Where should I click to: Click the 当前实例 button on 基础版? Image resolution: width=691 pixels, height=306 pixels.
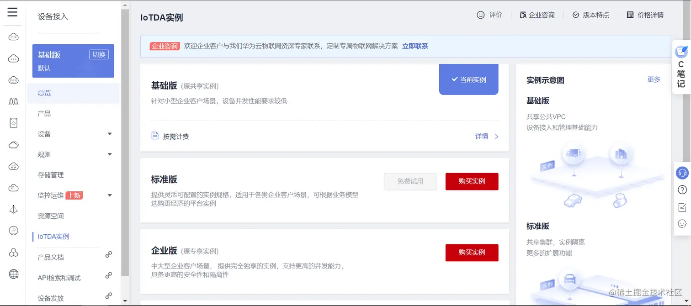469,79
